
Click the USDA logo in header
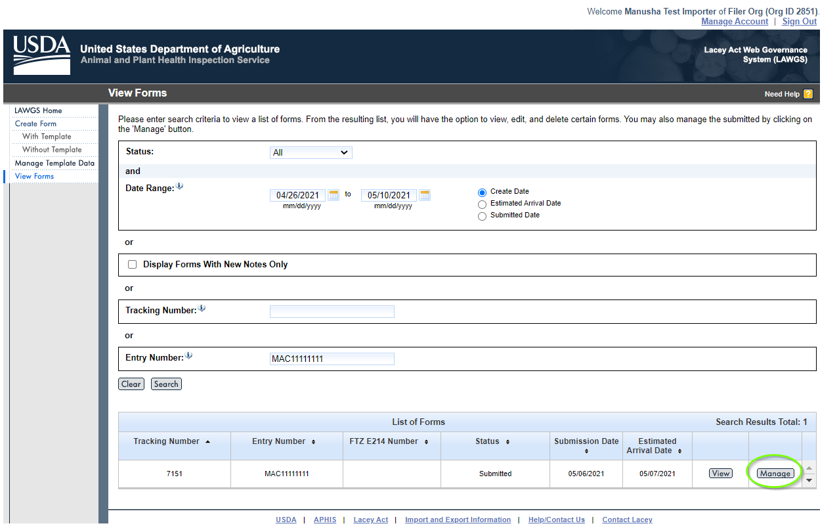tap(41, 55)
